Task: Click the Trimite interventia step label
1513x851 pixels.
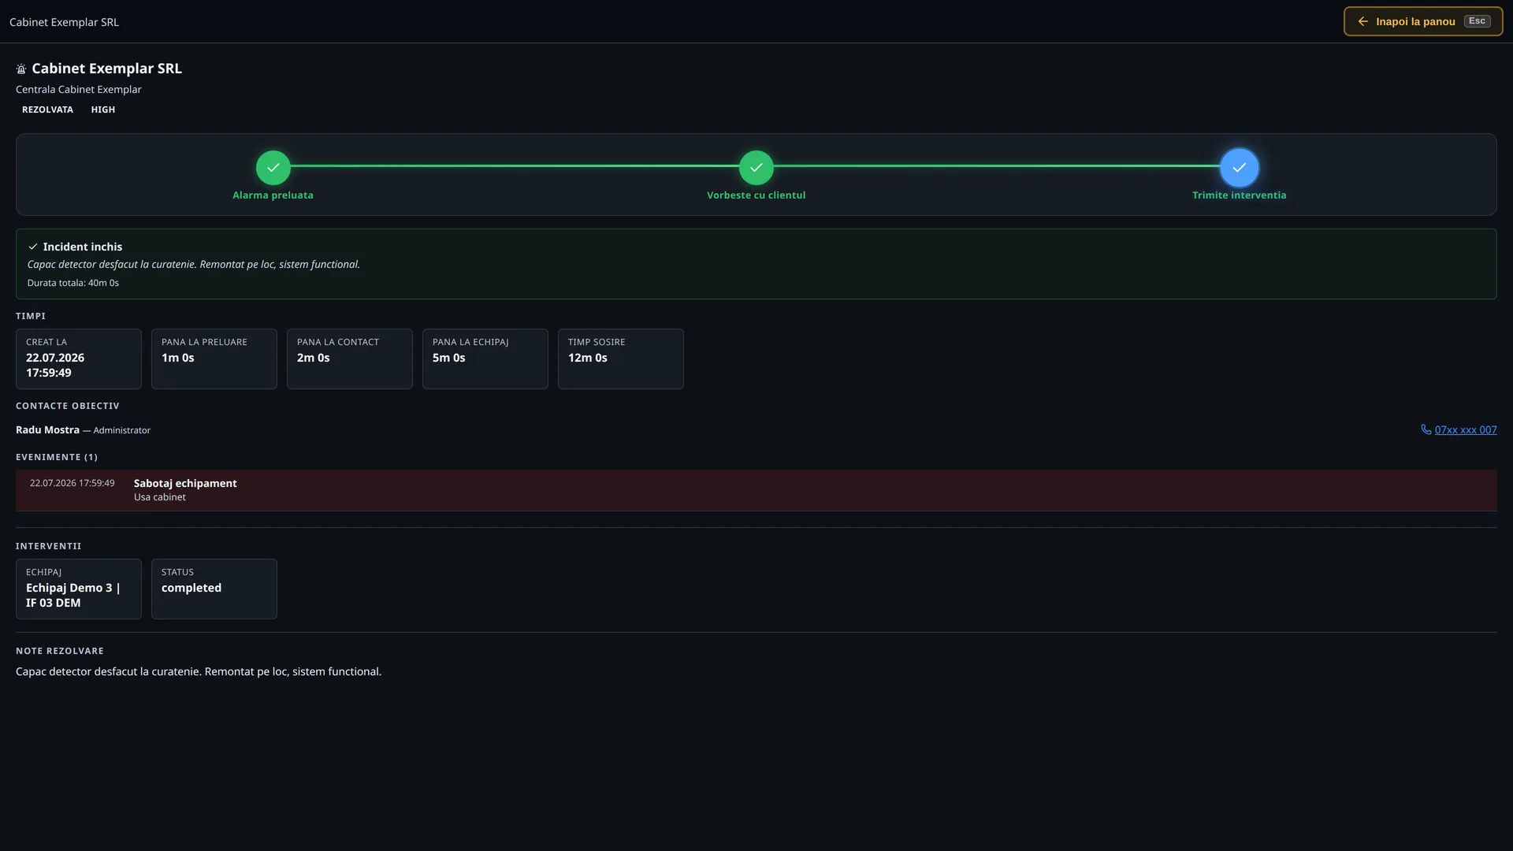Action: pos(1239,195)
